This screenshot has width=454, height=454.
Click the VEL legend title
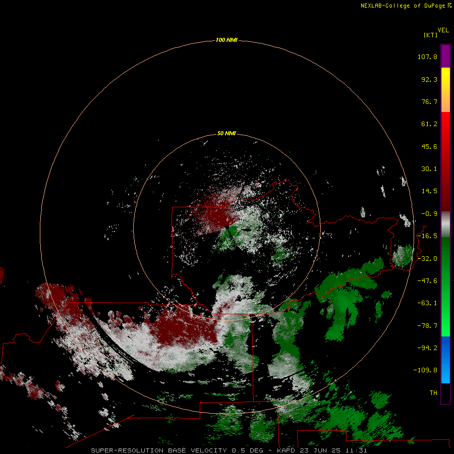pos(443,30)
